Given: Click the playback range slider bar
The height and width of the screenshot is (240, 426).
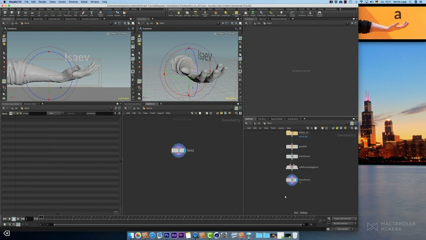Looking at the screenshot, I should [x=178, y=225].
